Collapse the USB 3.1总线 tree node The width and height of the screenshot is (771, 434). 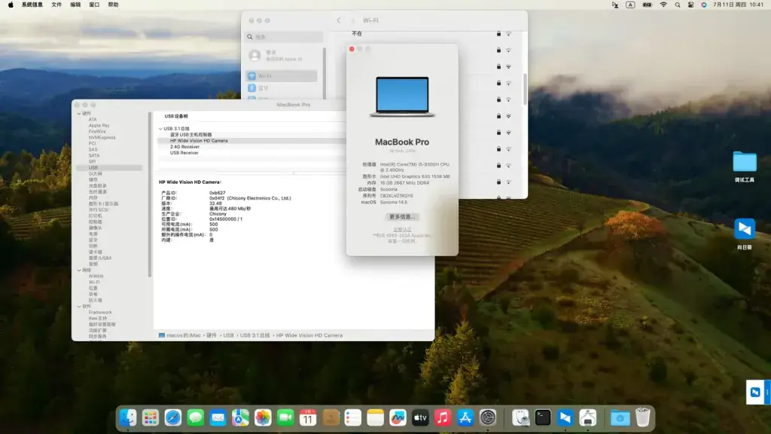click(160, 128)
